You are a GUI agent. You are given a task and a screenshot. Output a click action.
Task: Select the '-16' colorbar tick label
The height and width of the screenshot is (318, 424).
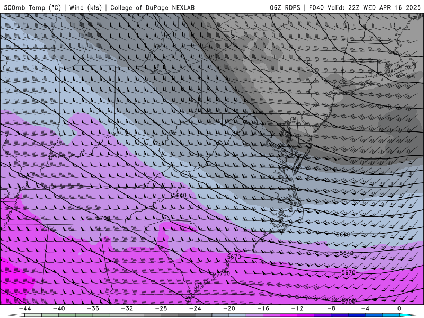(x=263, y=308)
